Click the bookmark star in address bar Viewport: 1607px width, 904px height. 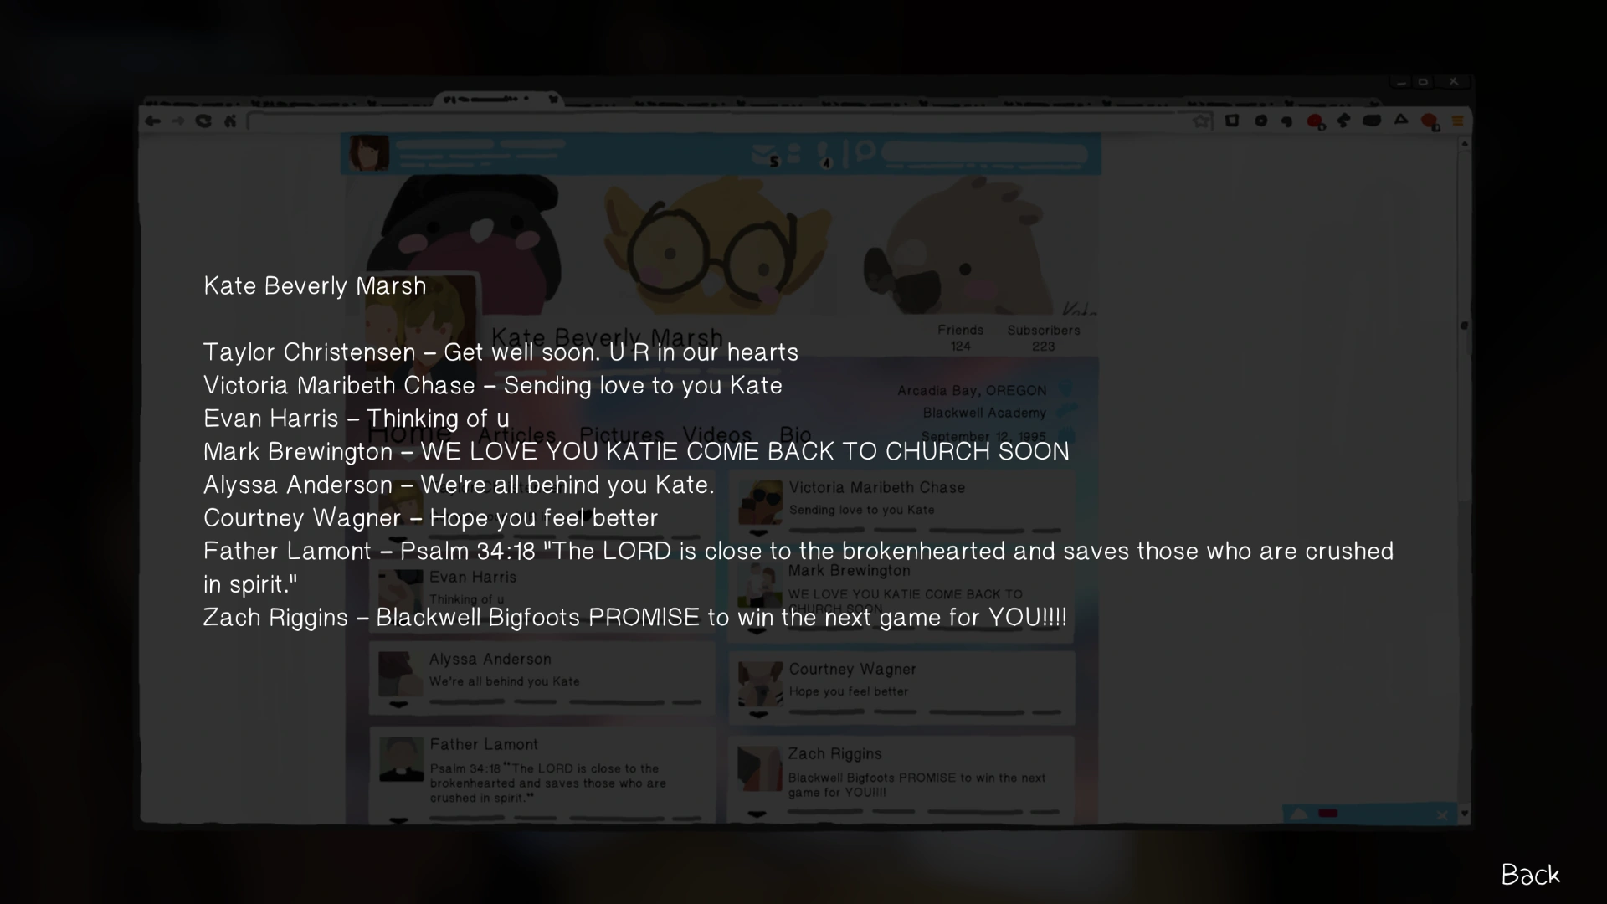point(1202,121)
